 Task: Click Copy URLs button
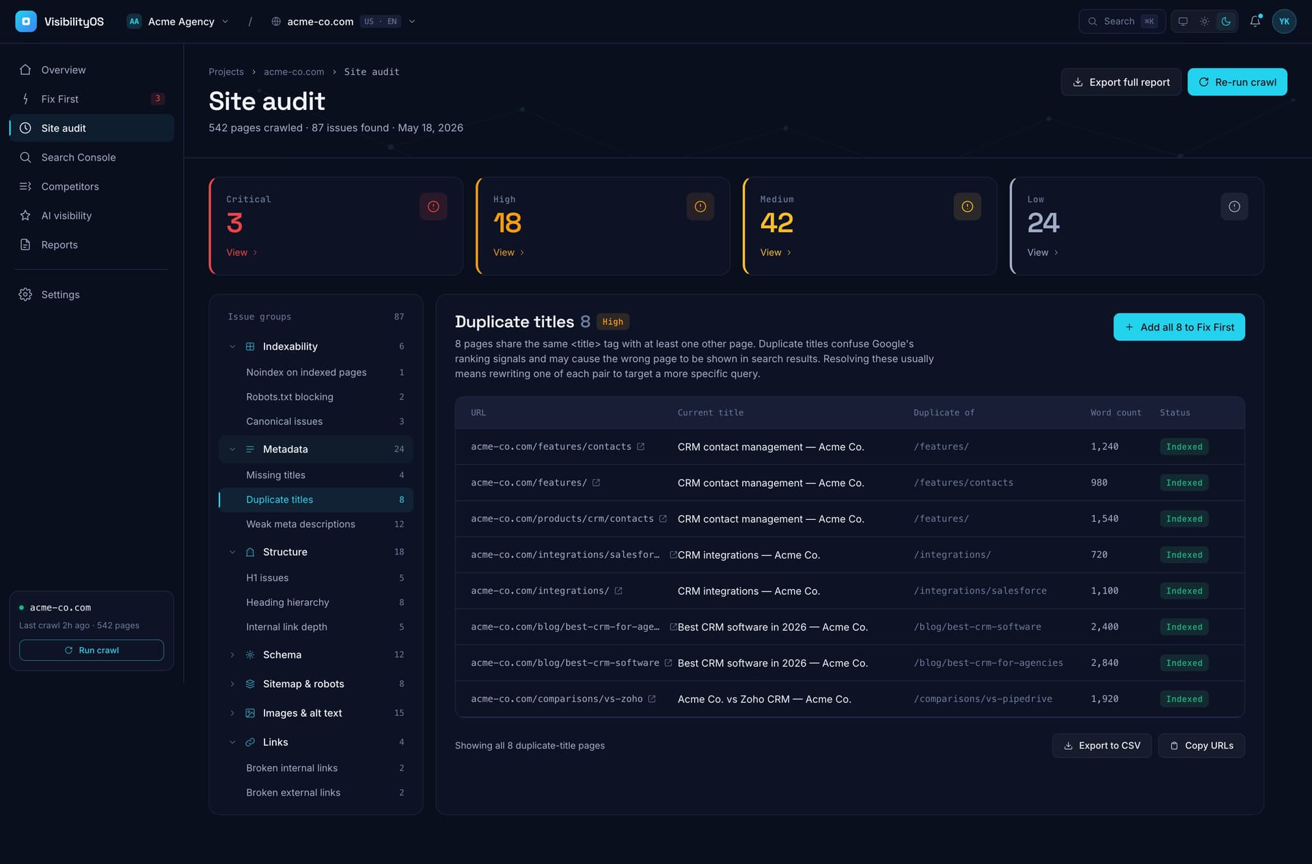click(x=1201, y=746)
